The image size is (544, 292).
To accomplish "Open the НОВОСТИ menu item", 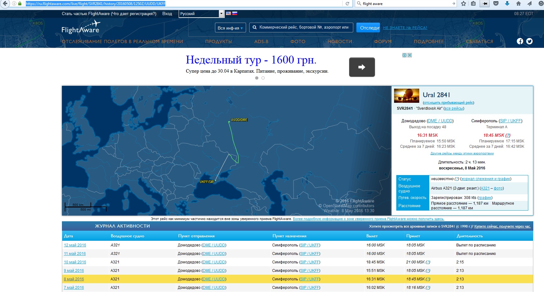I will click(x=340, y=41).
